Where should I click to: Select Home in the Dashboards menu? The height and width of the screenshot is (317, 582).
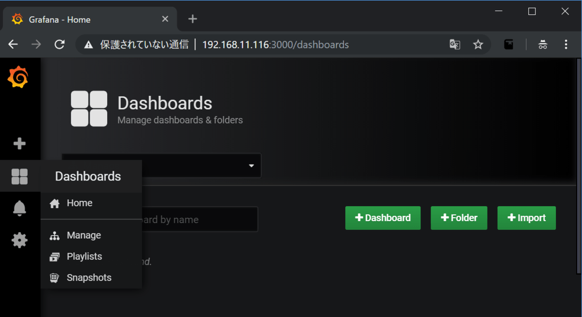pos(80,203)
